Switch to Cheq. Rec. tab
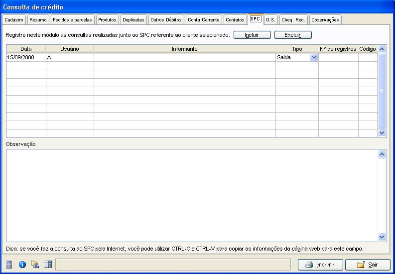This screenshot has height=274, width=395. point(293,19)
